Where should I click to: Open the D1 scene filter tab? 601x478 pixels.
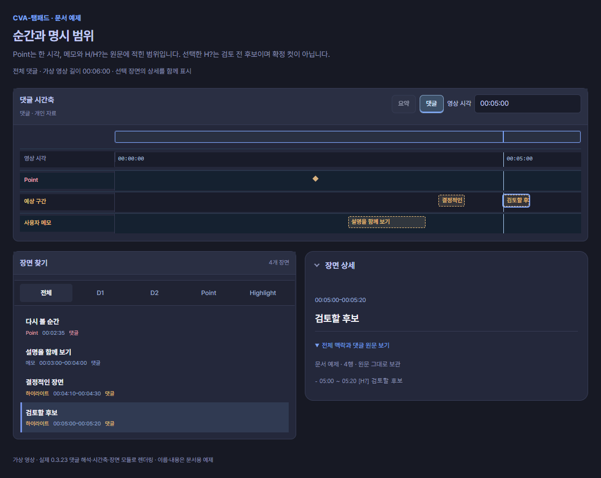click(100, 293)
